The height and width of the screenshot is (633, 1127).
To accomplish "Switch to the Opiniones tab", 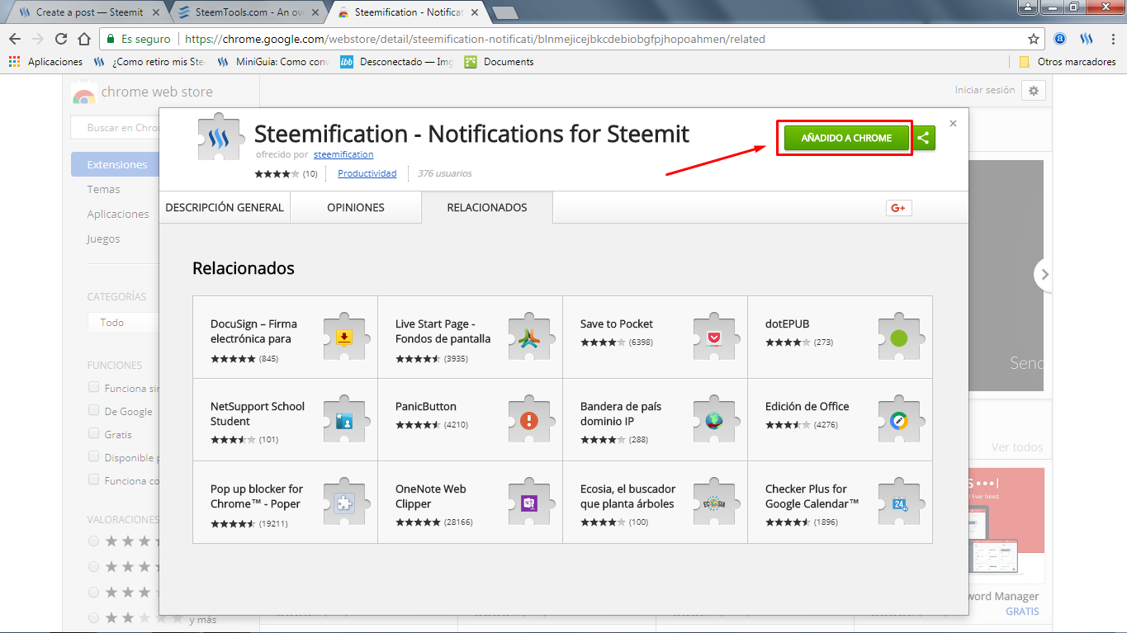I will [x=356, y=208].
